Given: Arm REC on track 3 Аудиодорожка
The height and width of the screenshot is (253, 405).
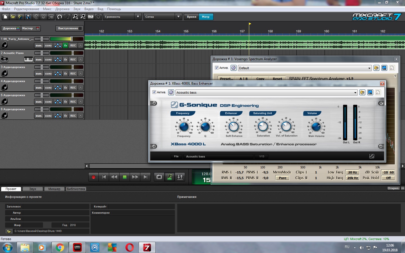Looking at the screenshot, I should click(x=73, y=73).
